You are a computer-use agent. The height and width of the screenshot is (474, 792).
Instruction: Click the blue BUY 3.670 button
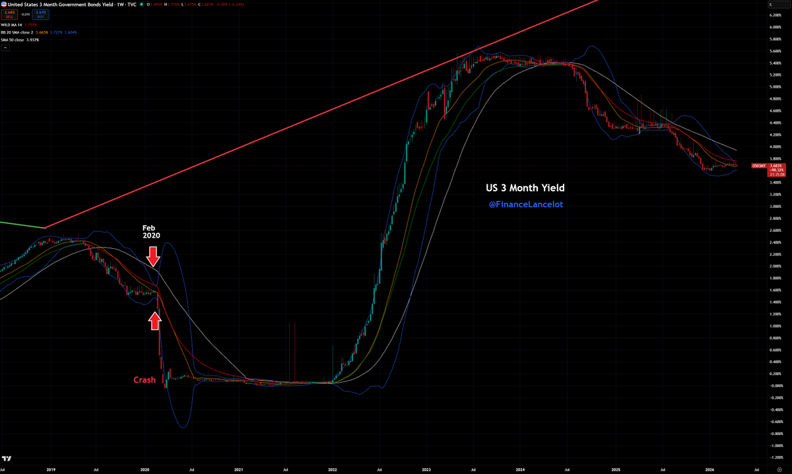pyautogui.click(x=41, y=15)
